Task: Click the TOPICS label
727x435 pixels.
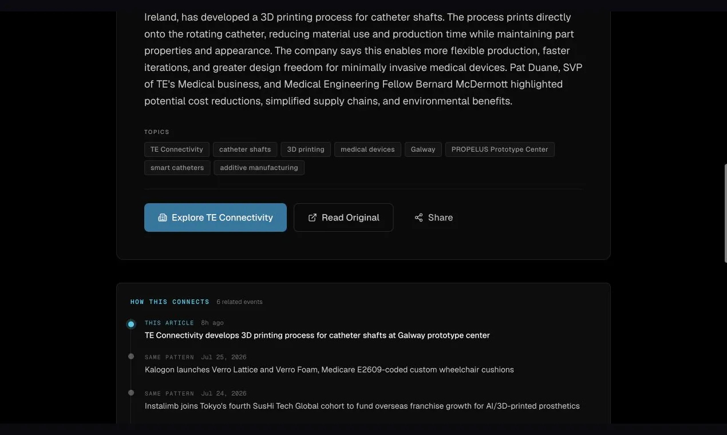Action: [157, 132]
